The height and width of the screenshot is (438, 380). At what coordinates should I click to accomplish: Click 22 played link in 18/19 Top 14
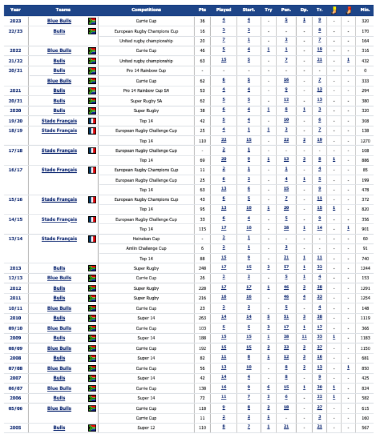(224, 140)
